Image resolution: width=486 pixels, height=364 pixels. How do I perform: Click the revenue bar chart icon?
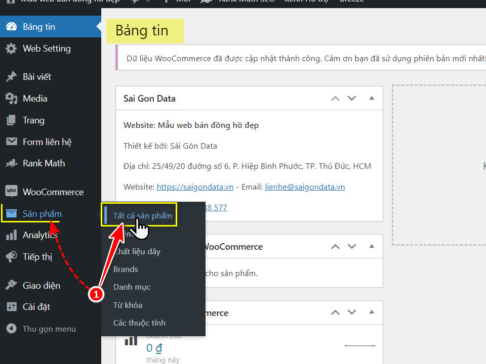point(131,340)
